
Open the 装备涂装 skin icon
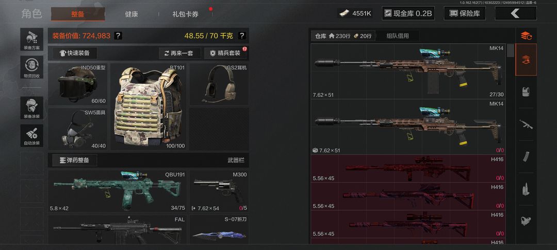click(31, 108)
